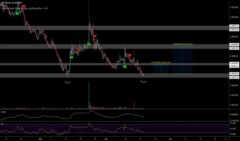
Task: Click the 0.00002836 price axis label
Action: [234, 45]
